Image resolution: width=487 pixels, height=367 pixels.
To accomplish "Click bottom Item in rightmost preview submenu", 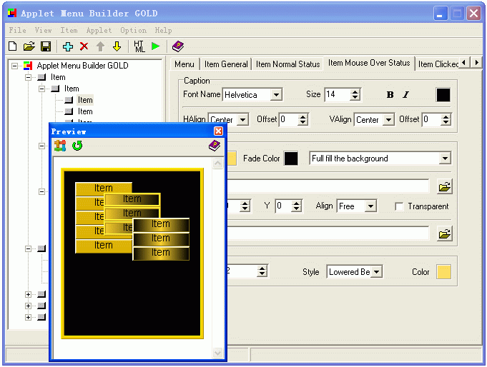I will tap(161, 253).
